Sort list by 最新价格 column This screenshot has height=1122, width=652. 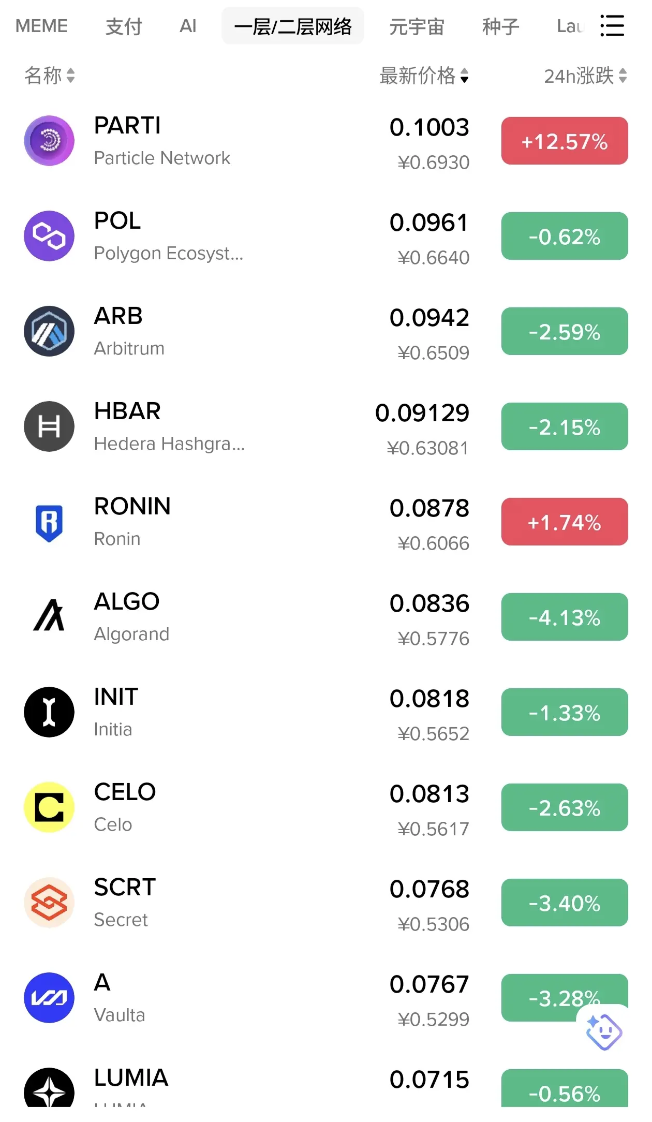[x=424, y=76]
